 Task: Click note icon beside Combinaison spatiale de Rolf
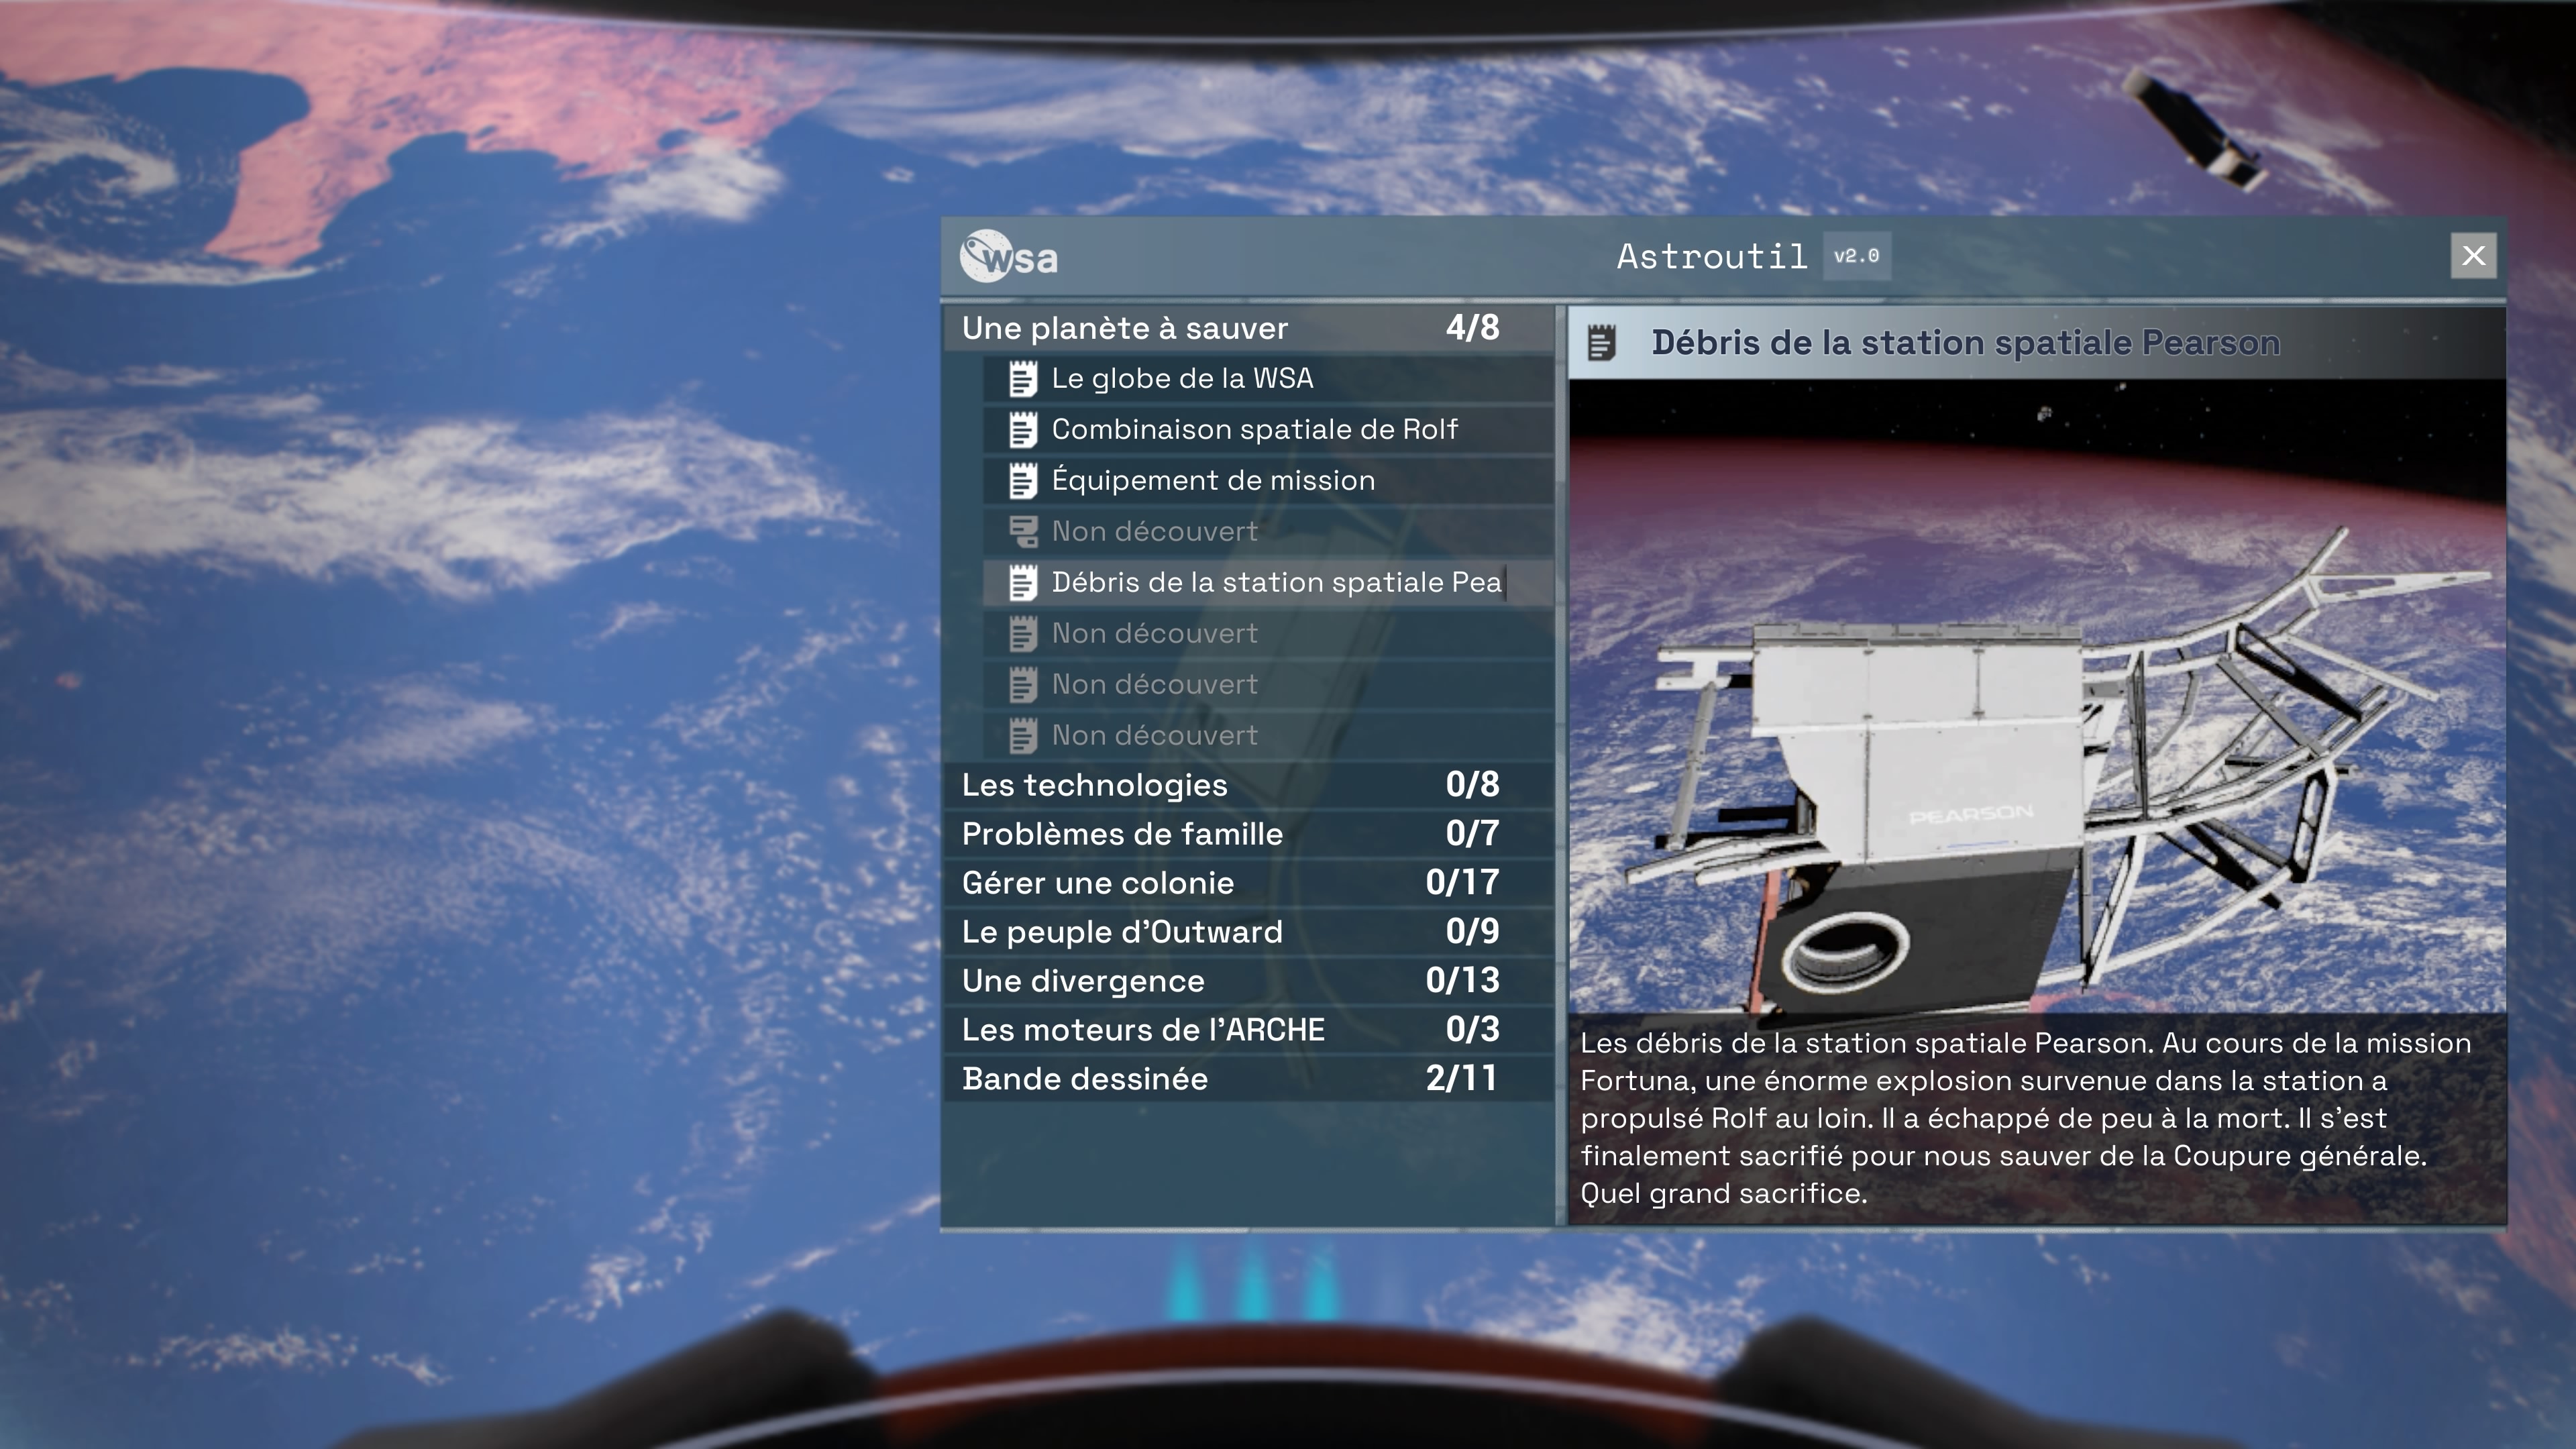(x=1022, y=430)
